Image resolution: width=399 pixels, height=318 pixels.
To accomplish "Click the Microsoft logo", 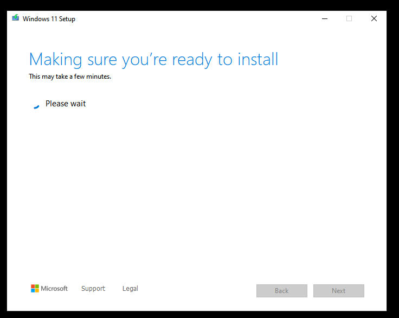I will click(x=49, y=289).
